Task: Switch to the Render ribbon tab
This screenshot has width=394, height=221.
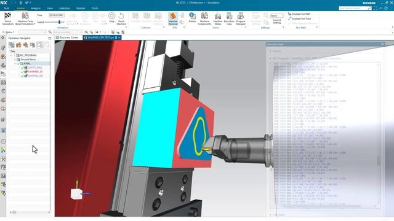Action: pos(81,8)
